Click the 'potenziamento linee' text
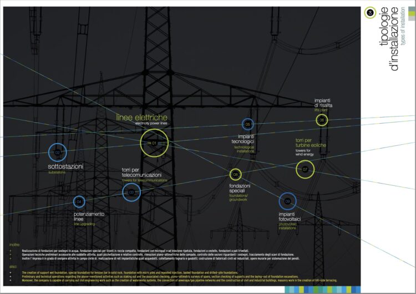 point(89,216)
